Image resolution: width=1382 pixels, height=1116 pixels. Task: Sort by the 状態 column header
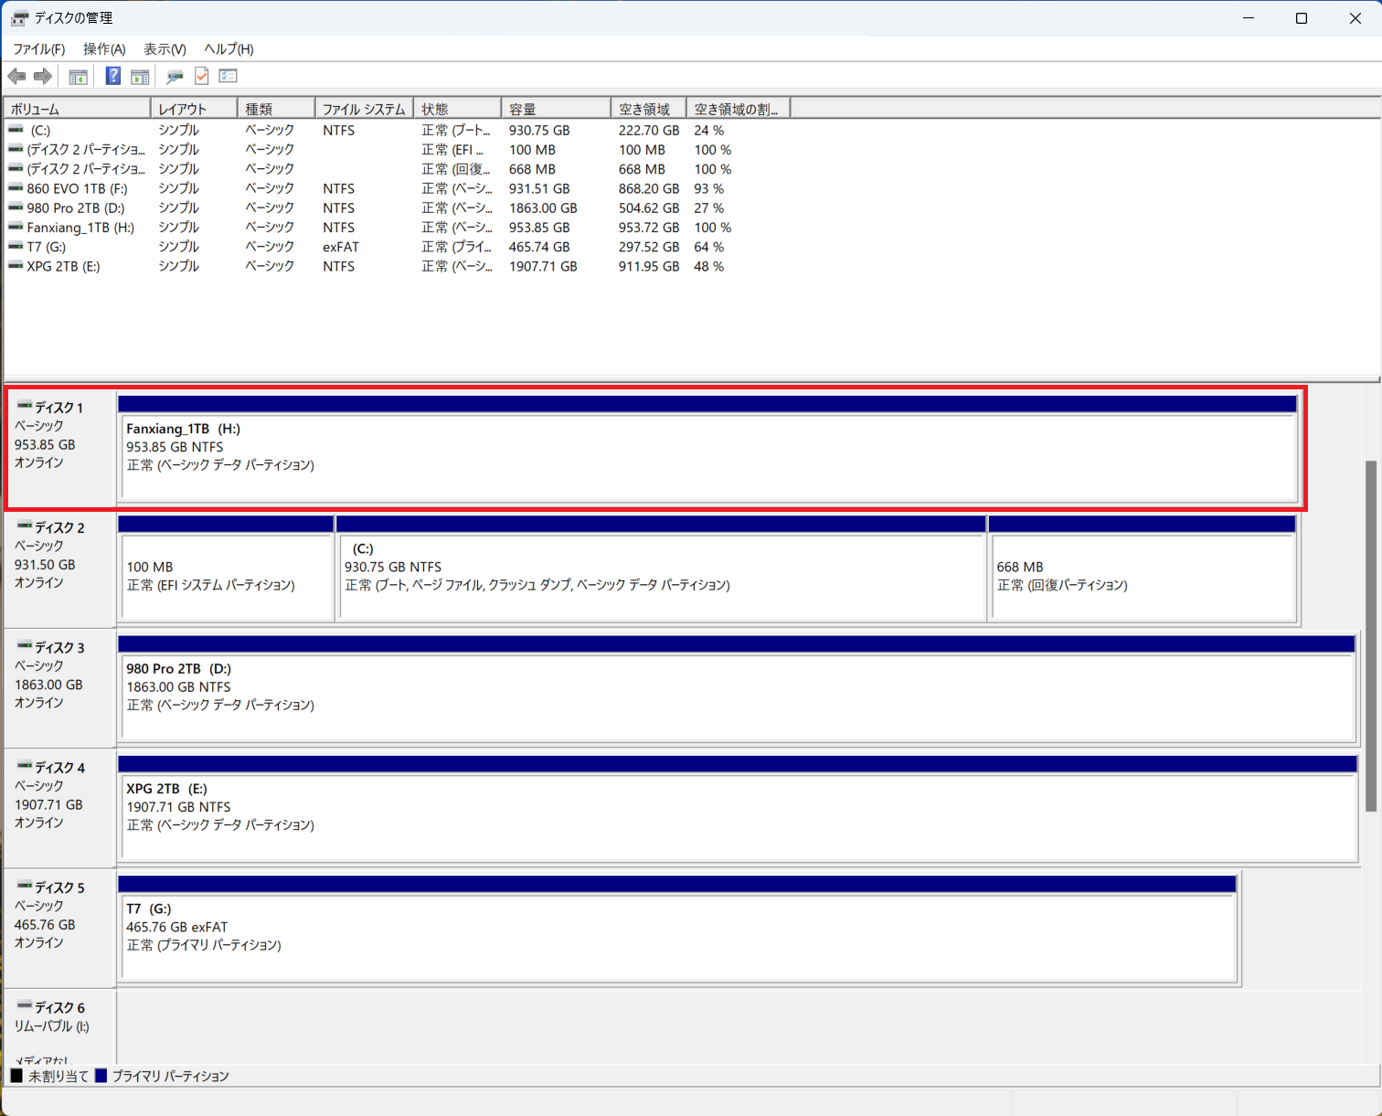[x=458, y=109]
